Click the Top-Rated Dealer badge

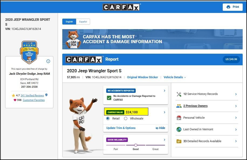29,52
